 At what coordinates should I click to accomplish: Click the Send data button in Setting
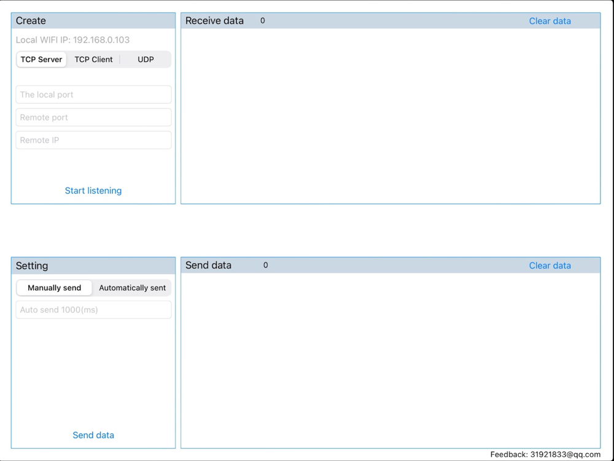tap(93, 435)
